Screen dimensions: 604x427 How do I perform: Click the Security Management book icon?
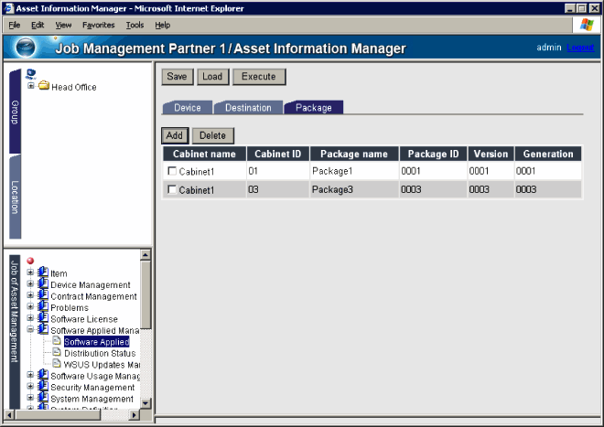[43, 387]
